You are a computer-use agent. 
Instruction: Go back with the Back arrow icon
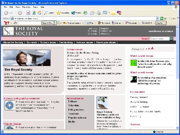click(x=6, y=13)
